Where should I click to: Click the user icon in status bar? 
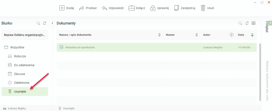(x=5, y=108)
